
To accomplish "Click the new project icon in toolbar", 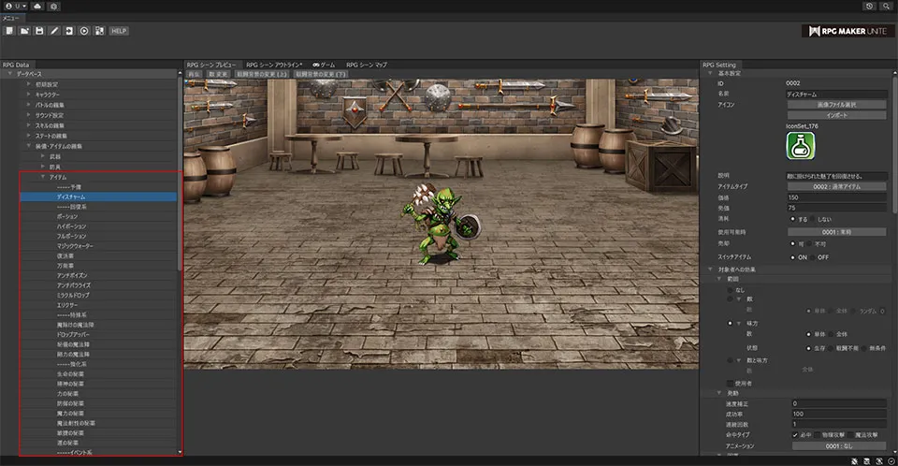I will pyautogui.click(x=8, y=31).
